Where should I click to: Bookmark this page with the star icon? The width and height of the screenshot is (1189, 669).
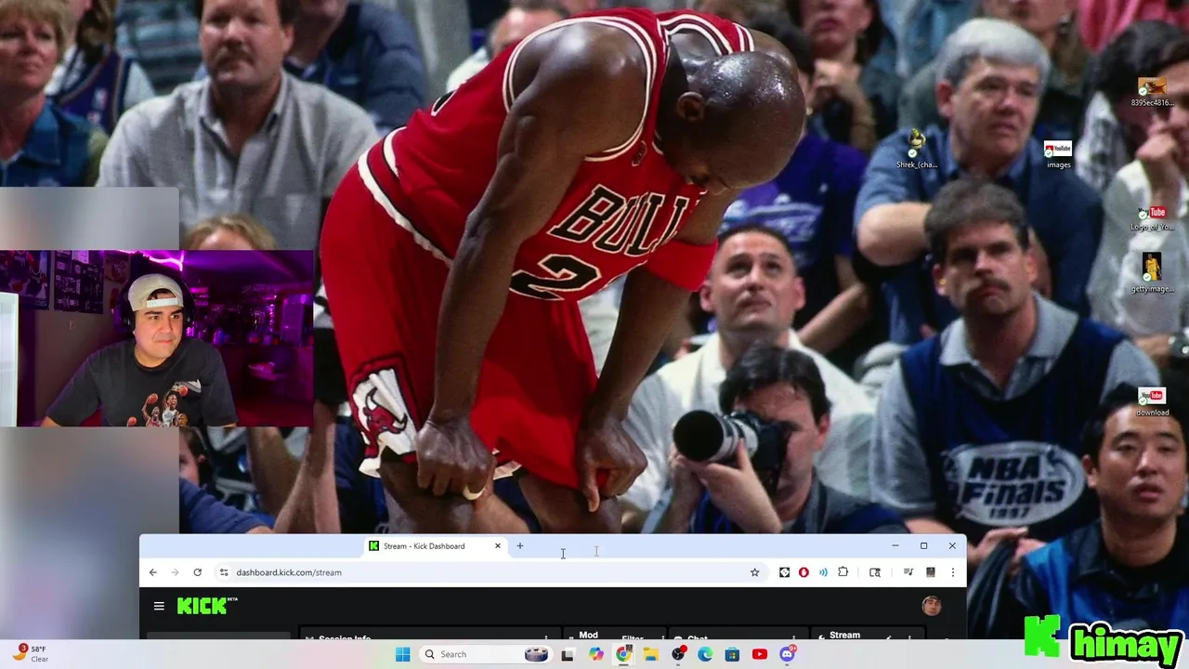pyautogui.click(x=754, y=572)
